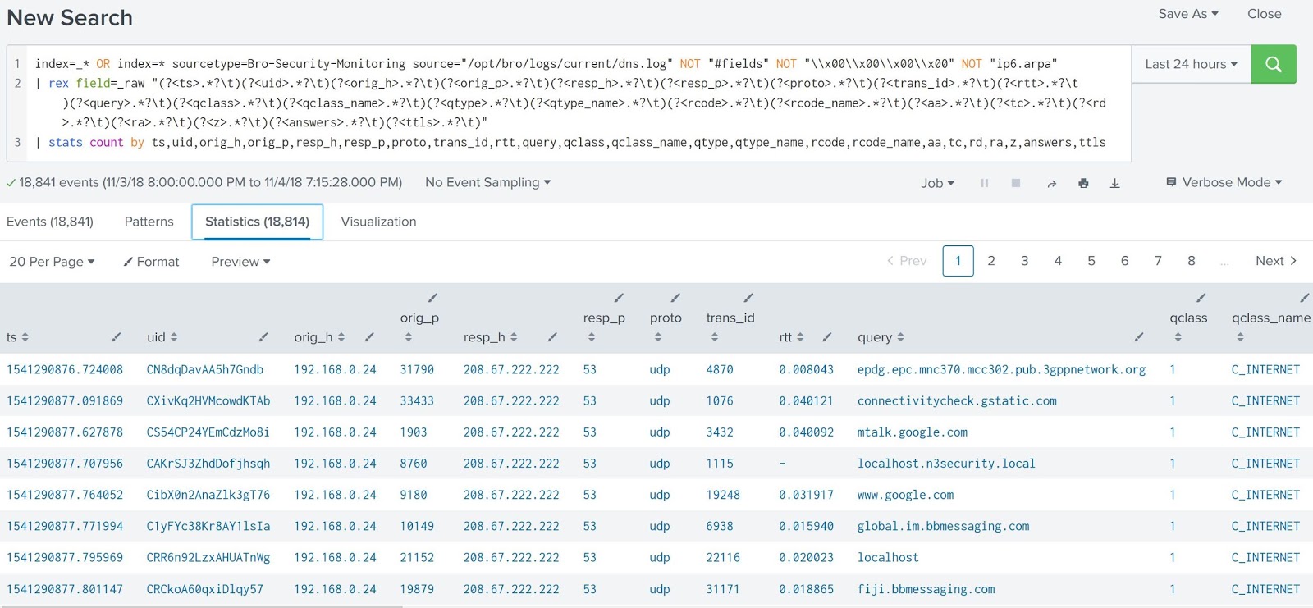Pause the search job
This screenshot has width=1313, height=608.
(984, 183)
